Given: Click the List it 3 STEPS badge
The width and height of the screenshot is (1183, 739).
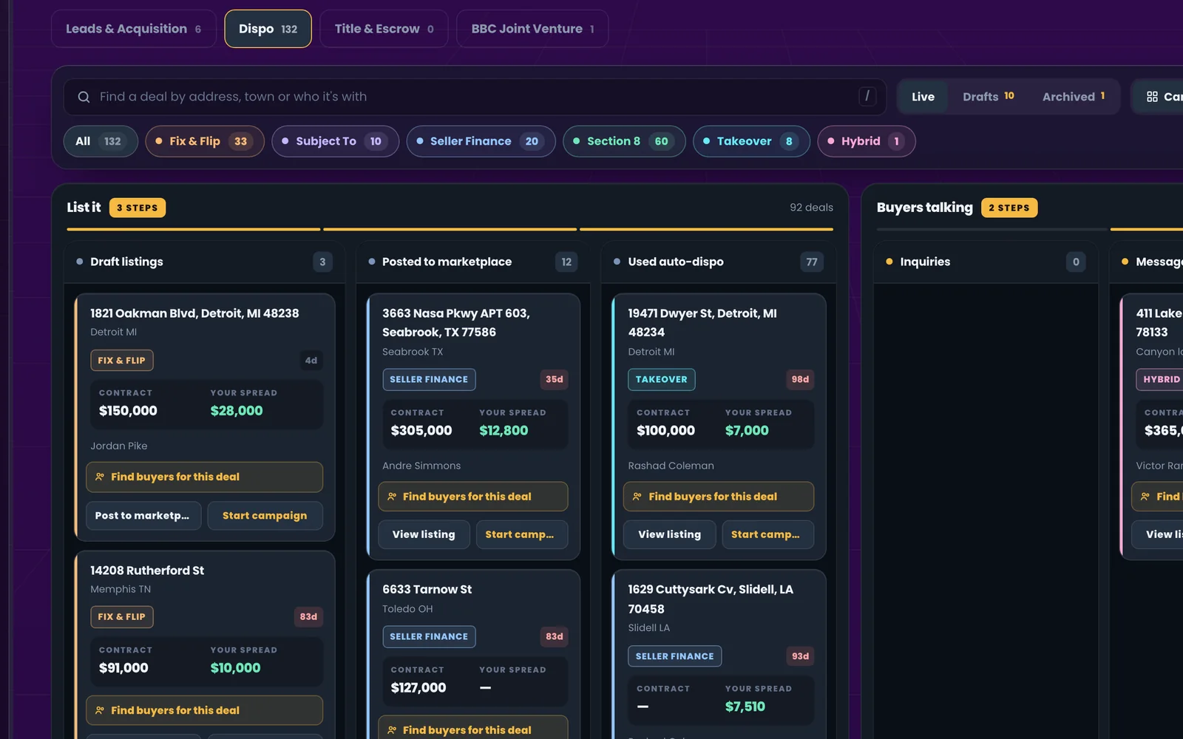Looking at the screenshot, I should click(x=138, y=208).
